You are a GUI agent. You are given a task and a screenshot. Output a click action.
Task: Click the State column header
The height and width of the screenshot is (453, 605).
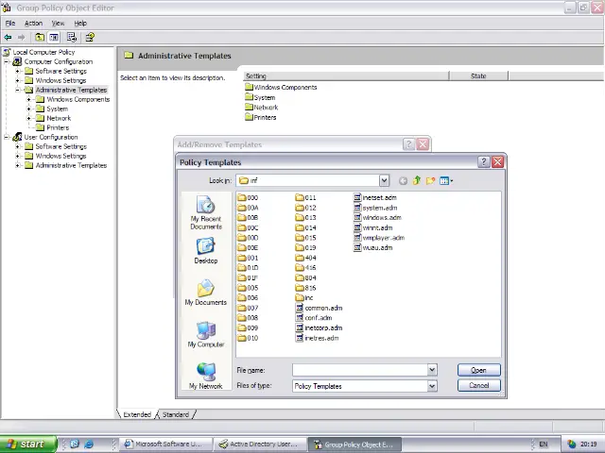[x=478, y=75]
